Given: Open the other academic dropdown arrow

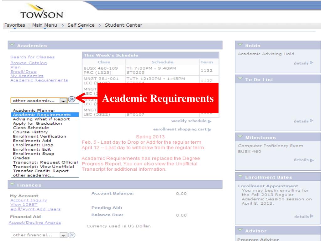Looking at the screenshot, I should [x=63, y=101].
